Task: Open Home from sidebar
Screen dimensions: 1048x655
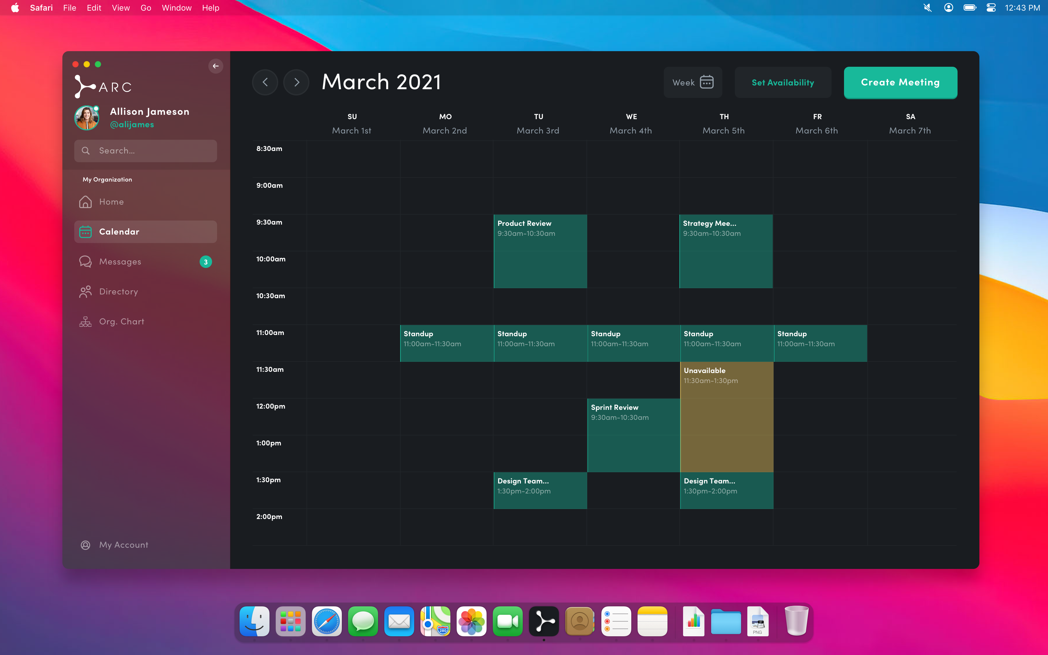Action: [111, 202]
